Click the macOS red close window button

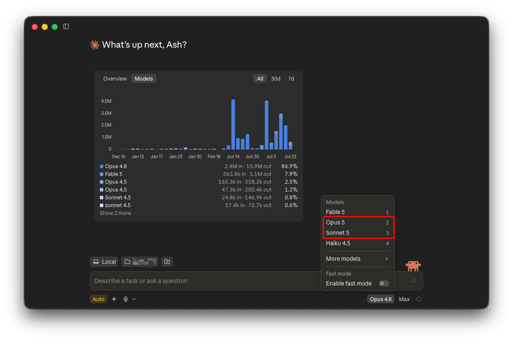coord(35,27)
